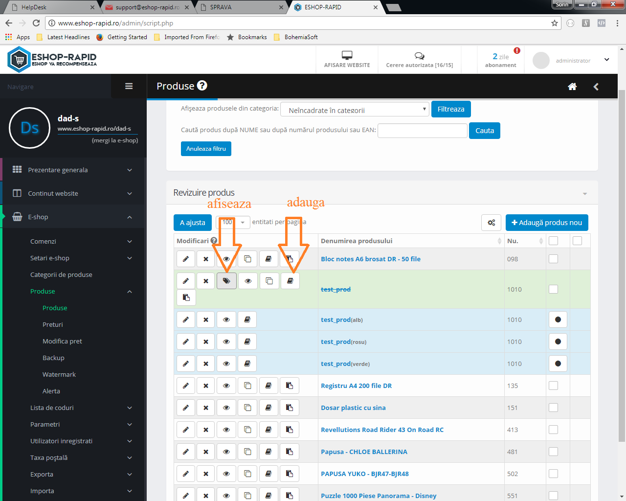626x501 pixels.
Task: Click the hamburger menu icon in sidebar
Action: pyautogui.click(x=129, y=86)
